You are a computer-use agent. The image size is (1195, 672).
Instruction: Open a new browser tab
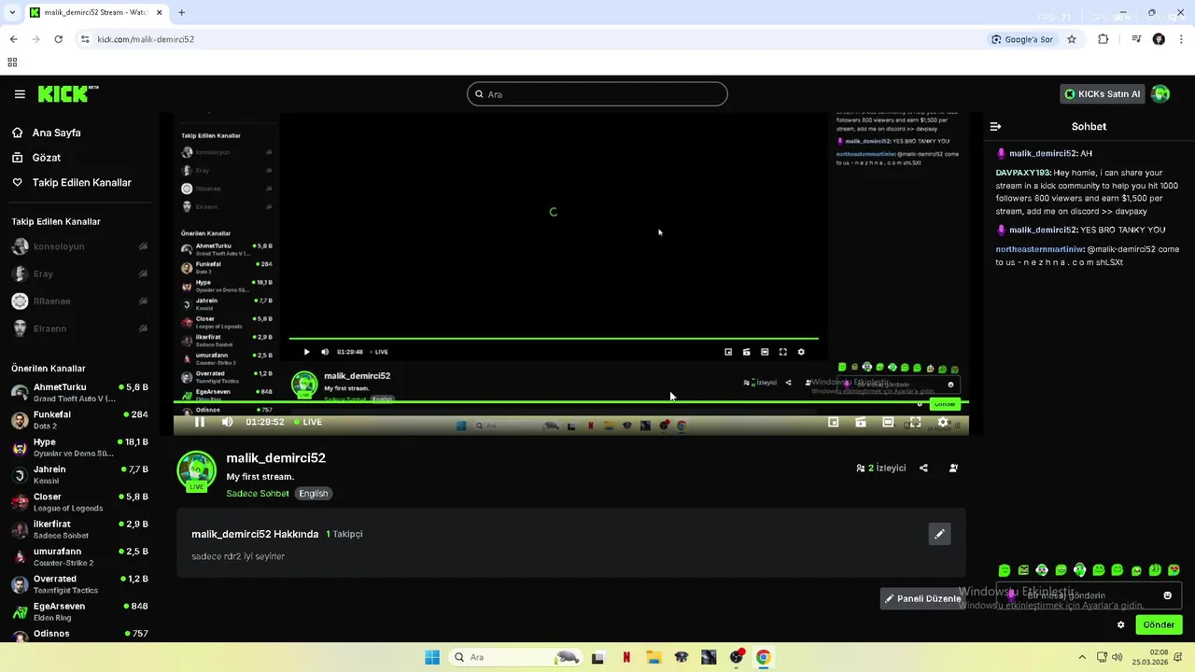(181, 12)
